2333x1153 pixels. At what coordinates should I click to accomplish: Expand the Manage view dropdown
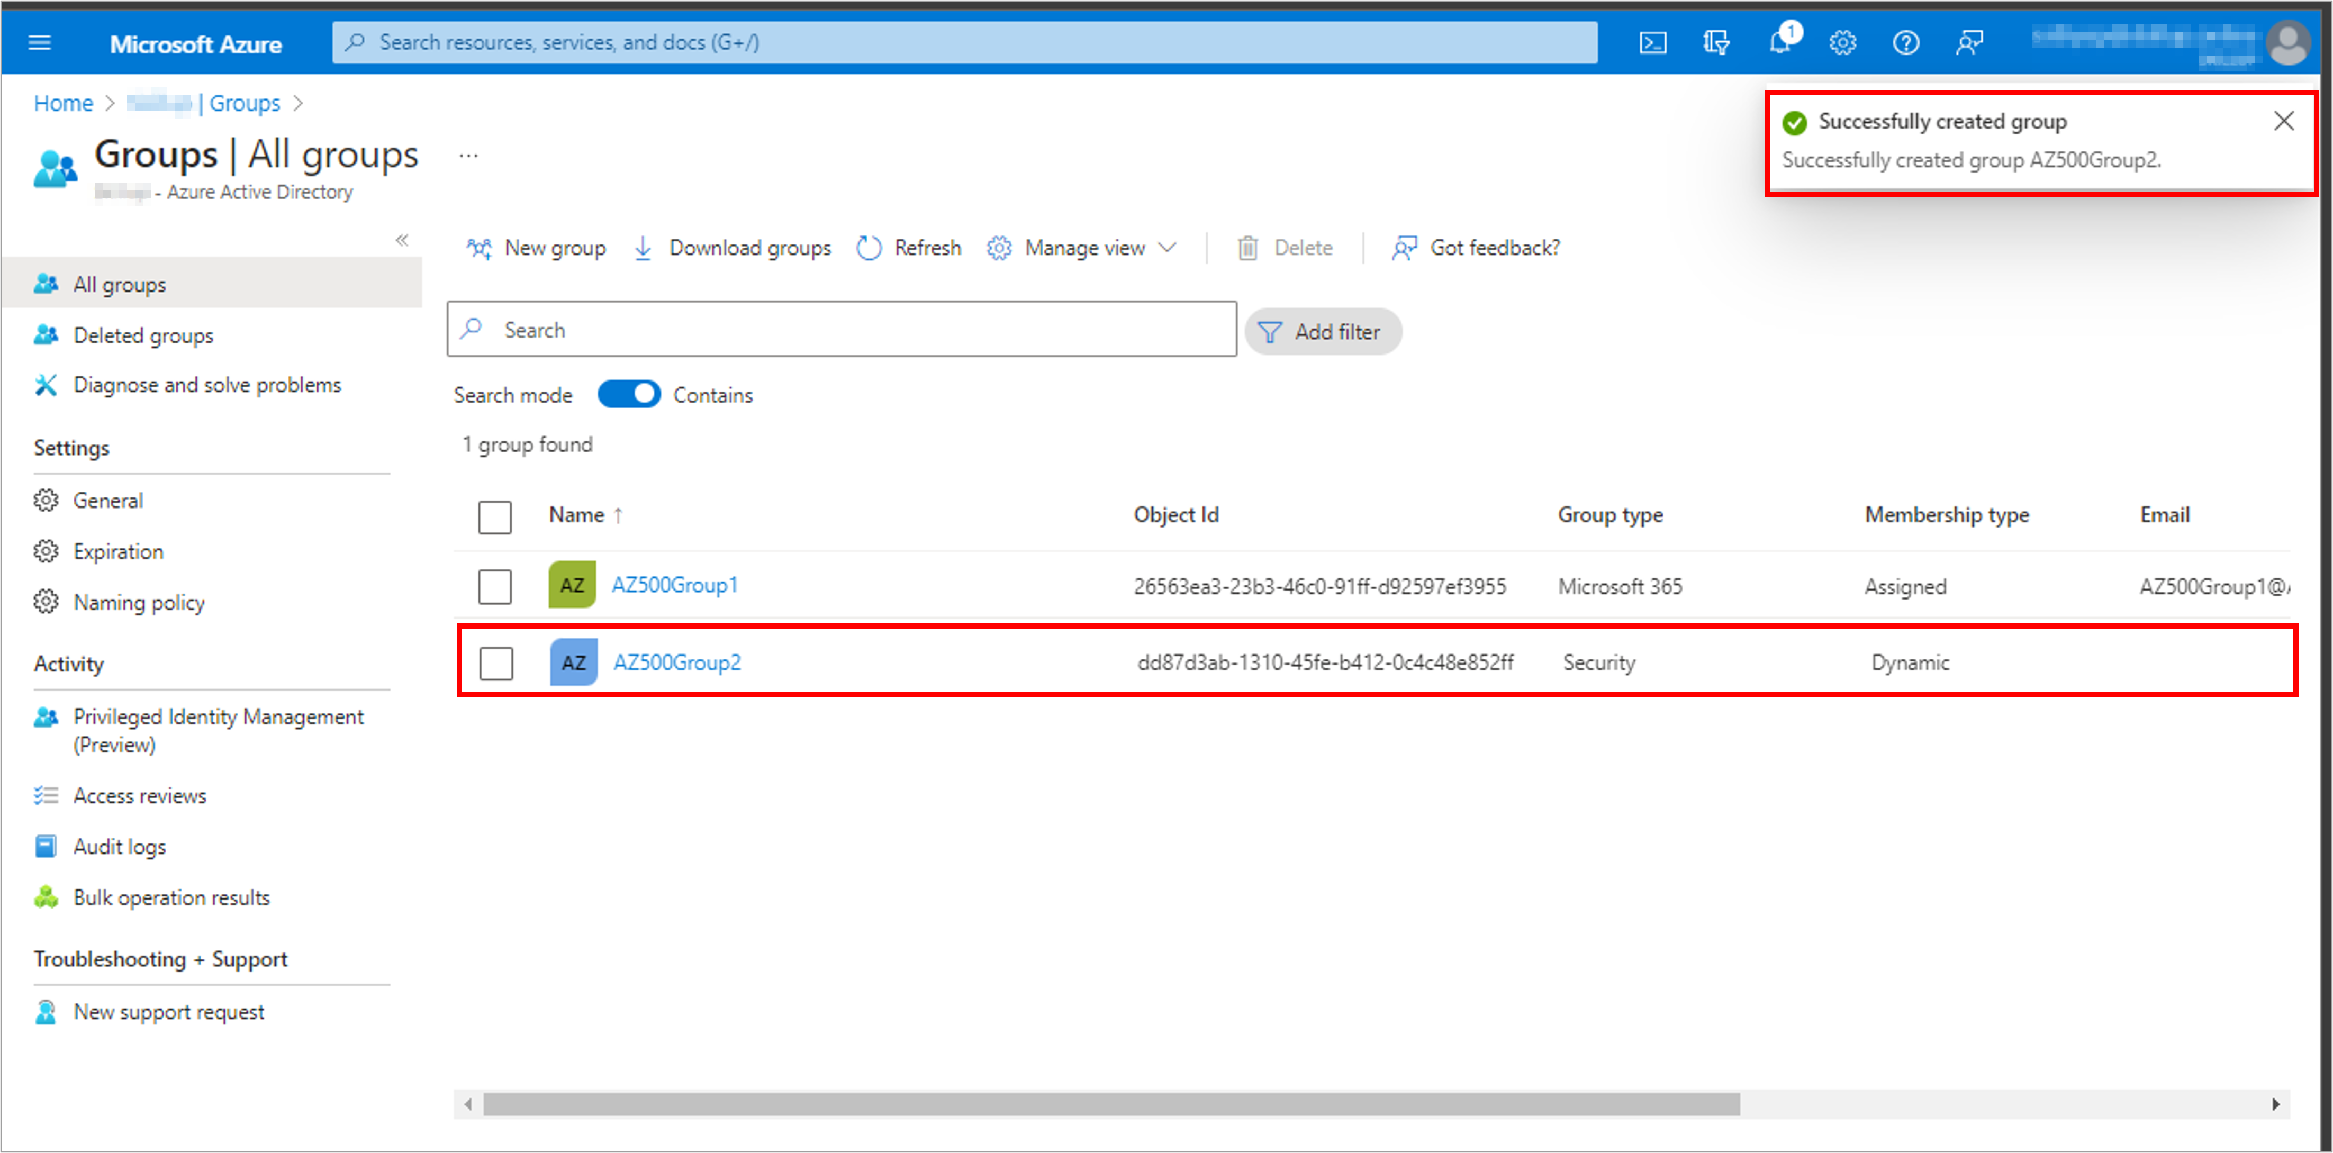[x=1081, y=248]
